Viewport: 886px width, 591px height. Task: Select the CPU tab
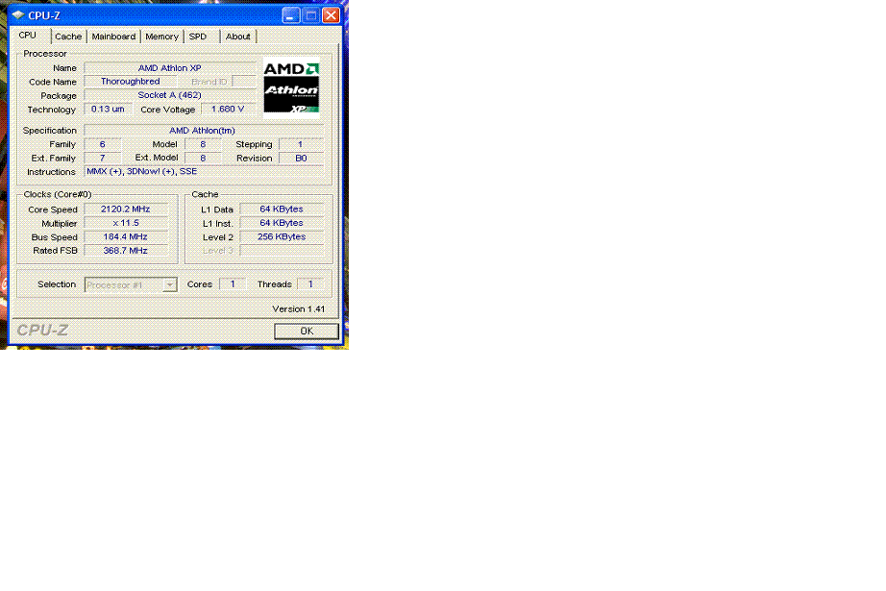click(28, 35)
